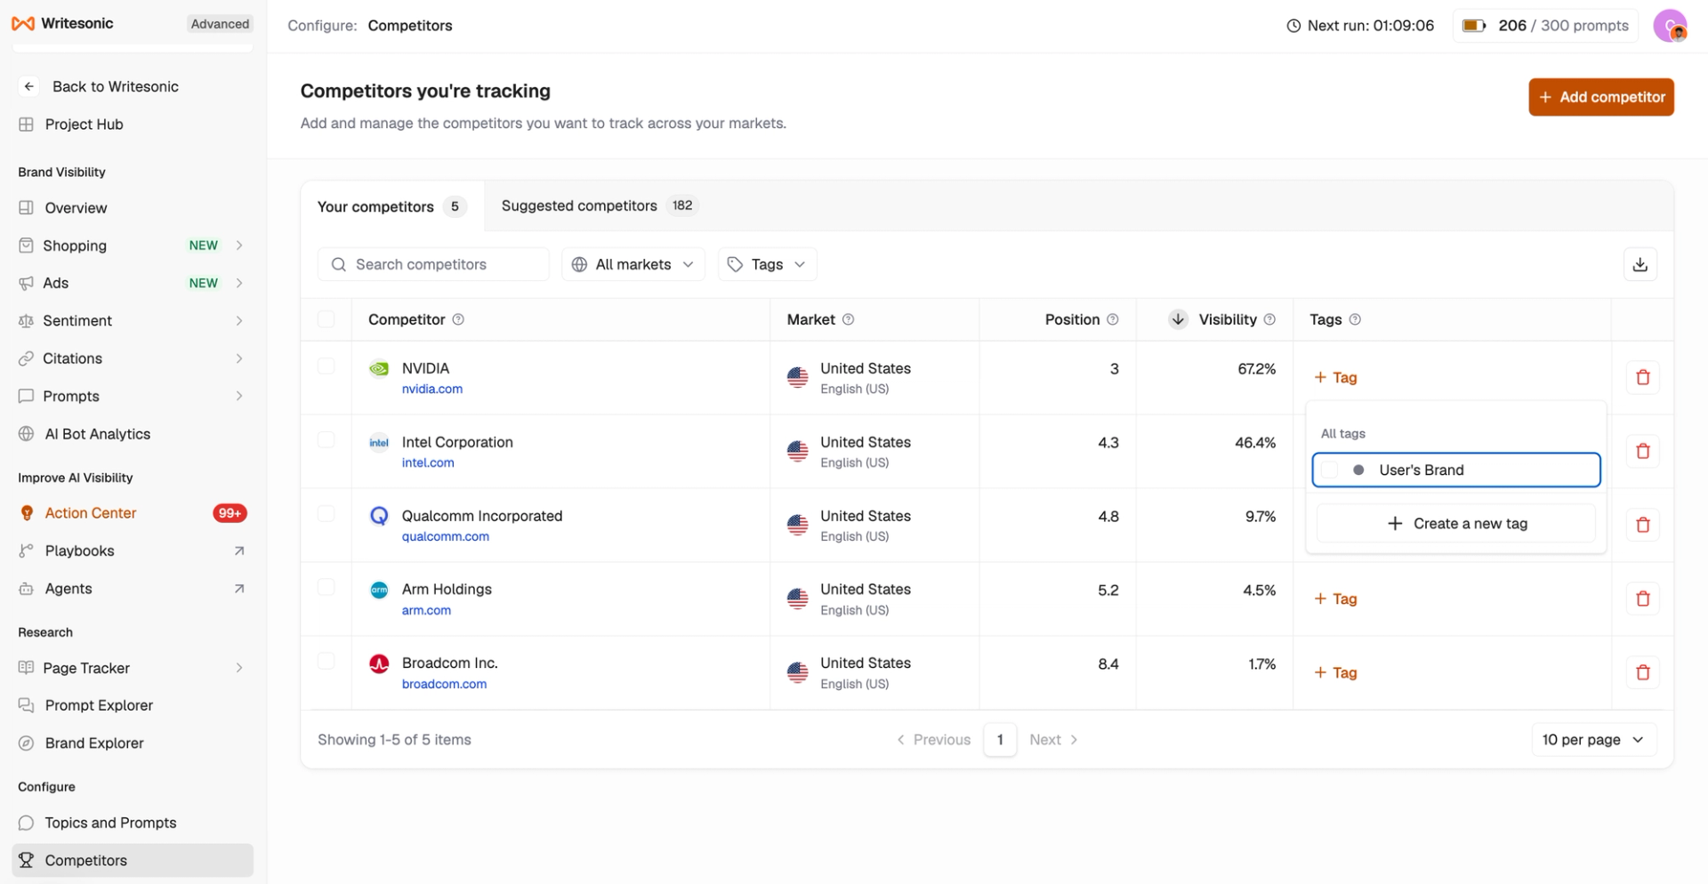Click the Shopping bag icon in sidebar

[26, 245]
